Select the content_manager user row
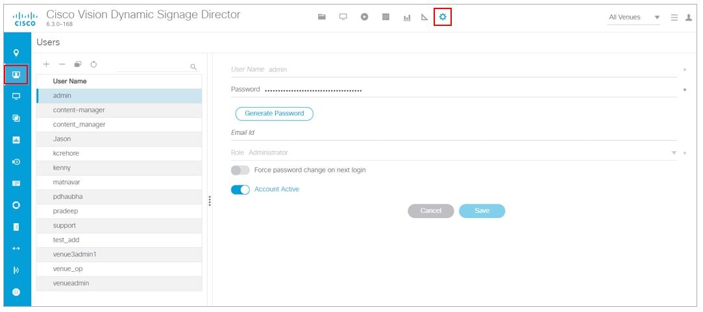The image size is (703, 312). tap(119, 125)
